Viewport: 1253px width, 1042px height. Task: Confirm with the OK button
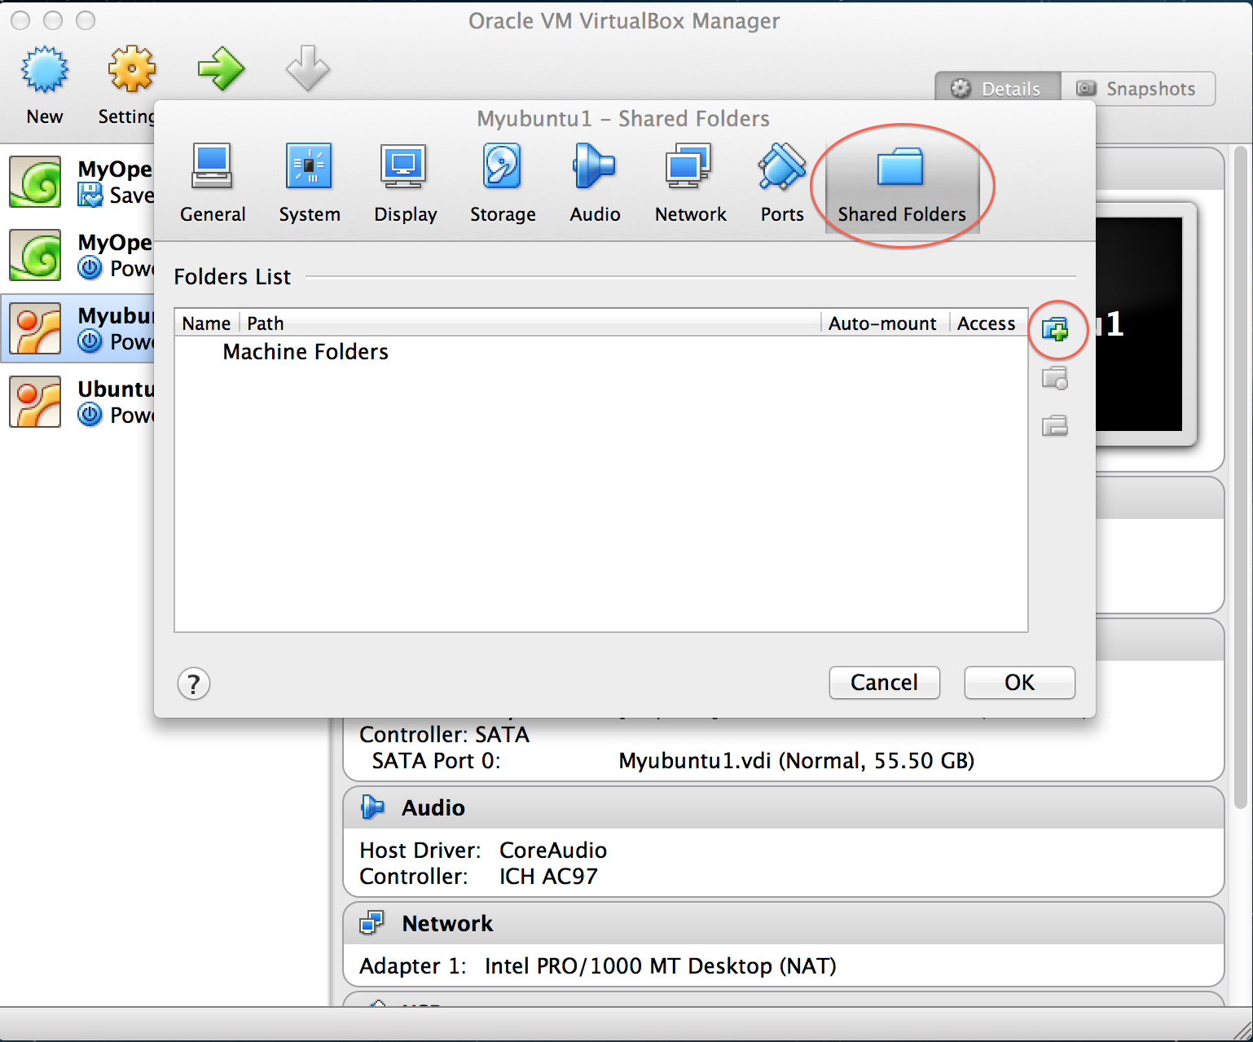pyautogui.click(x=1018, y=683)
